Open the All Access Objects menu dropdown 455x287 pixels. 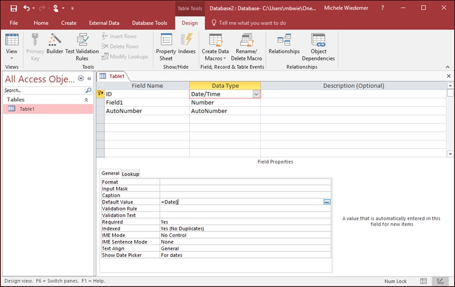(x=81, y=78)
